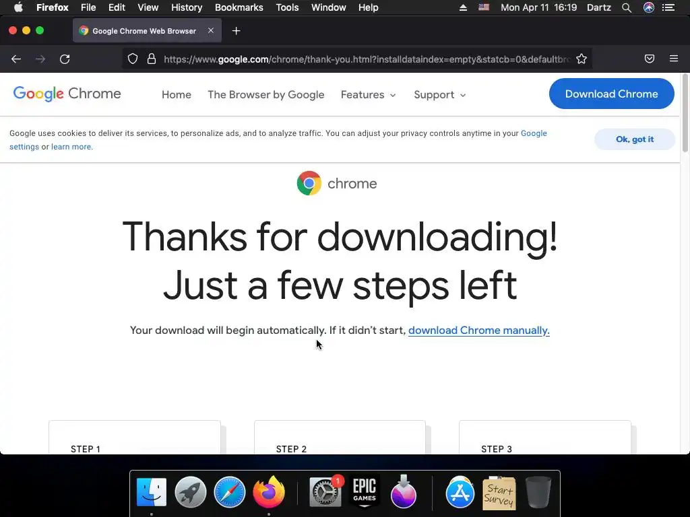Click the chrome logo above the heading
The width and height of the screenshot is (690, 517).
(337, 183)
